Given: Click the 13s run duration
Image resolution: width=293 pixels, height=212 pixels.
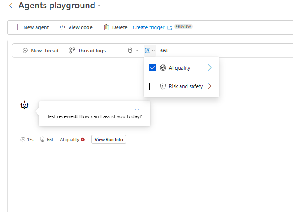Looking at the screenshot, I should (30, 140).
